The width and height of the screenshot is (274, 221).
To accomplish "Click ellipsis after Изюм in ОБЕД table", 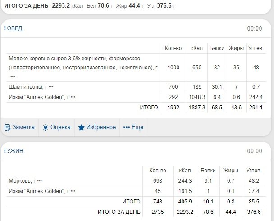I will pyautogui.click(x=73, y=97).
